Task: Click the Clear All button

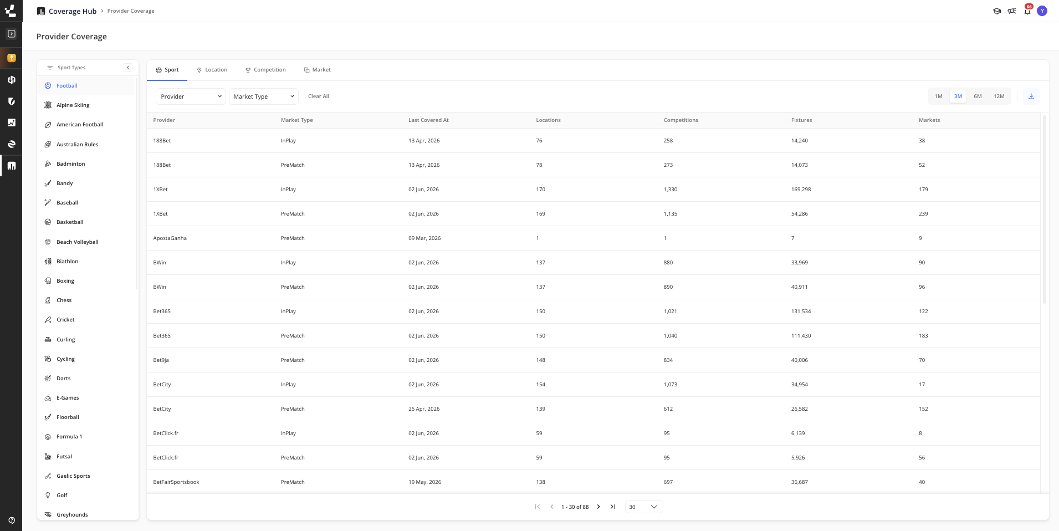Action: pos(319,96)
